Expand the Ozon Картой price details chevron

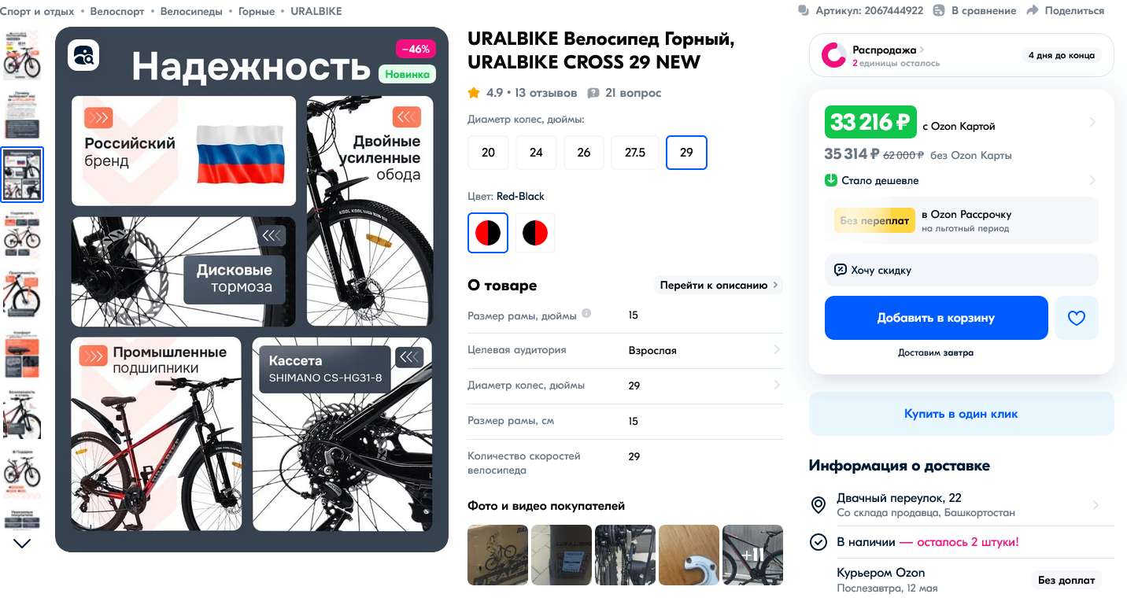(1092, 123)
